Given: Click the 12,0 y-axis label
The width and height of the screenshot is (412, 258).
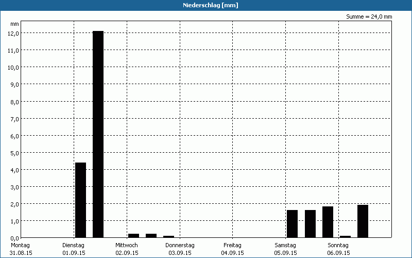Looking at the screenshot, I should coord(13,33).
